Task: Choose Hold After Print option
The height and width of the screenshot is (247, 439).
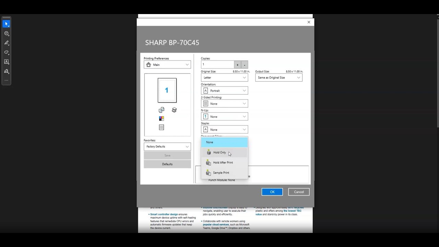Action: [x=224, y=163]
